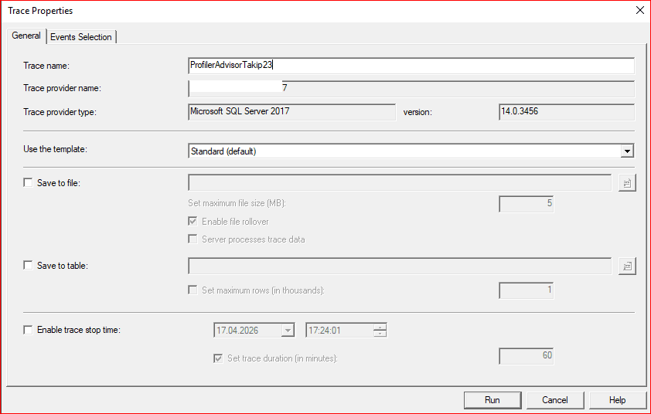Click the maximum file size field
The height and width of the screenshot is (414, 651).
526,204
